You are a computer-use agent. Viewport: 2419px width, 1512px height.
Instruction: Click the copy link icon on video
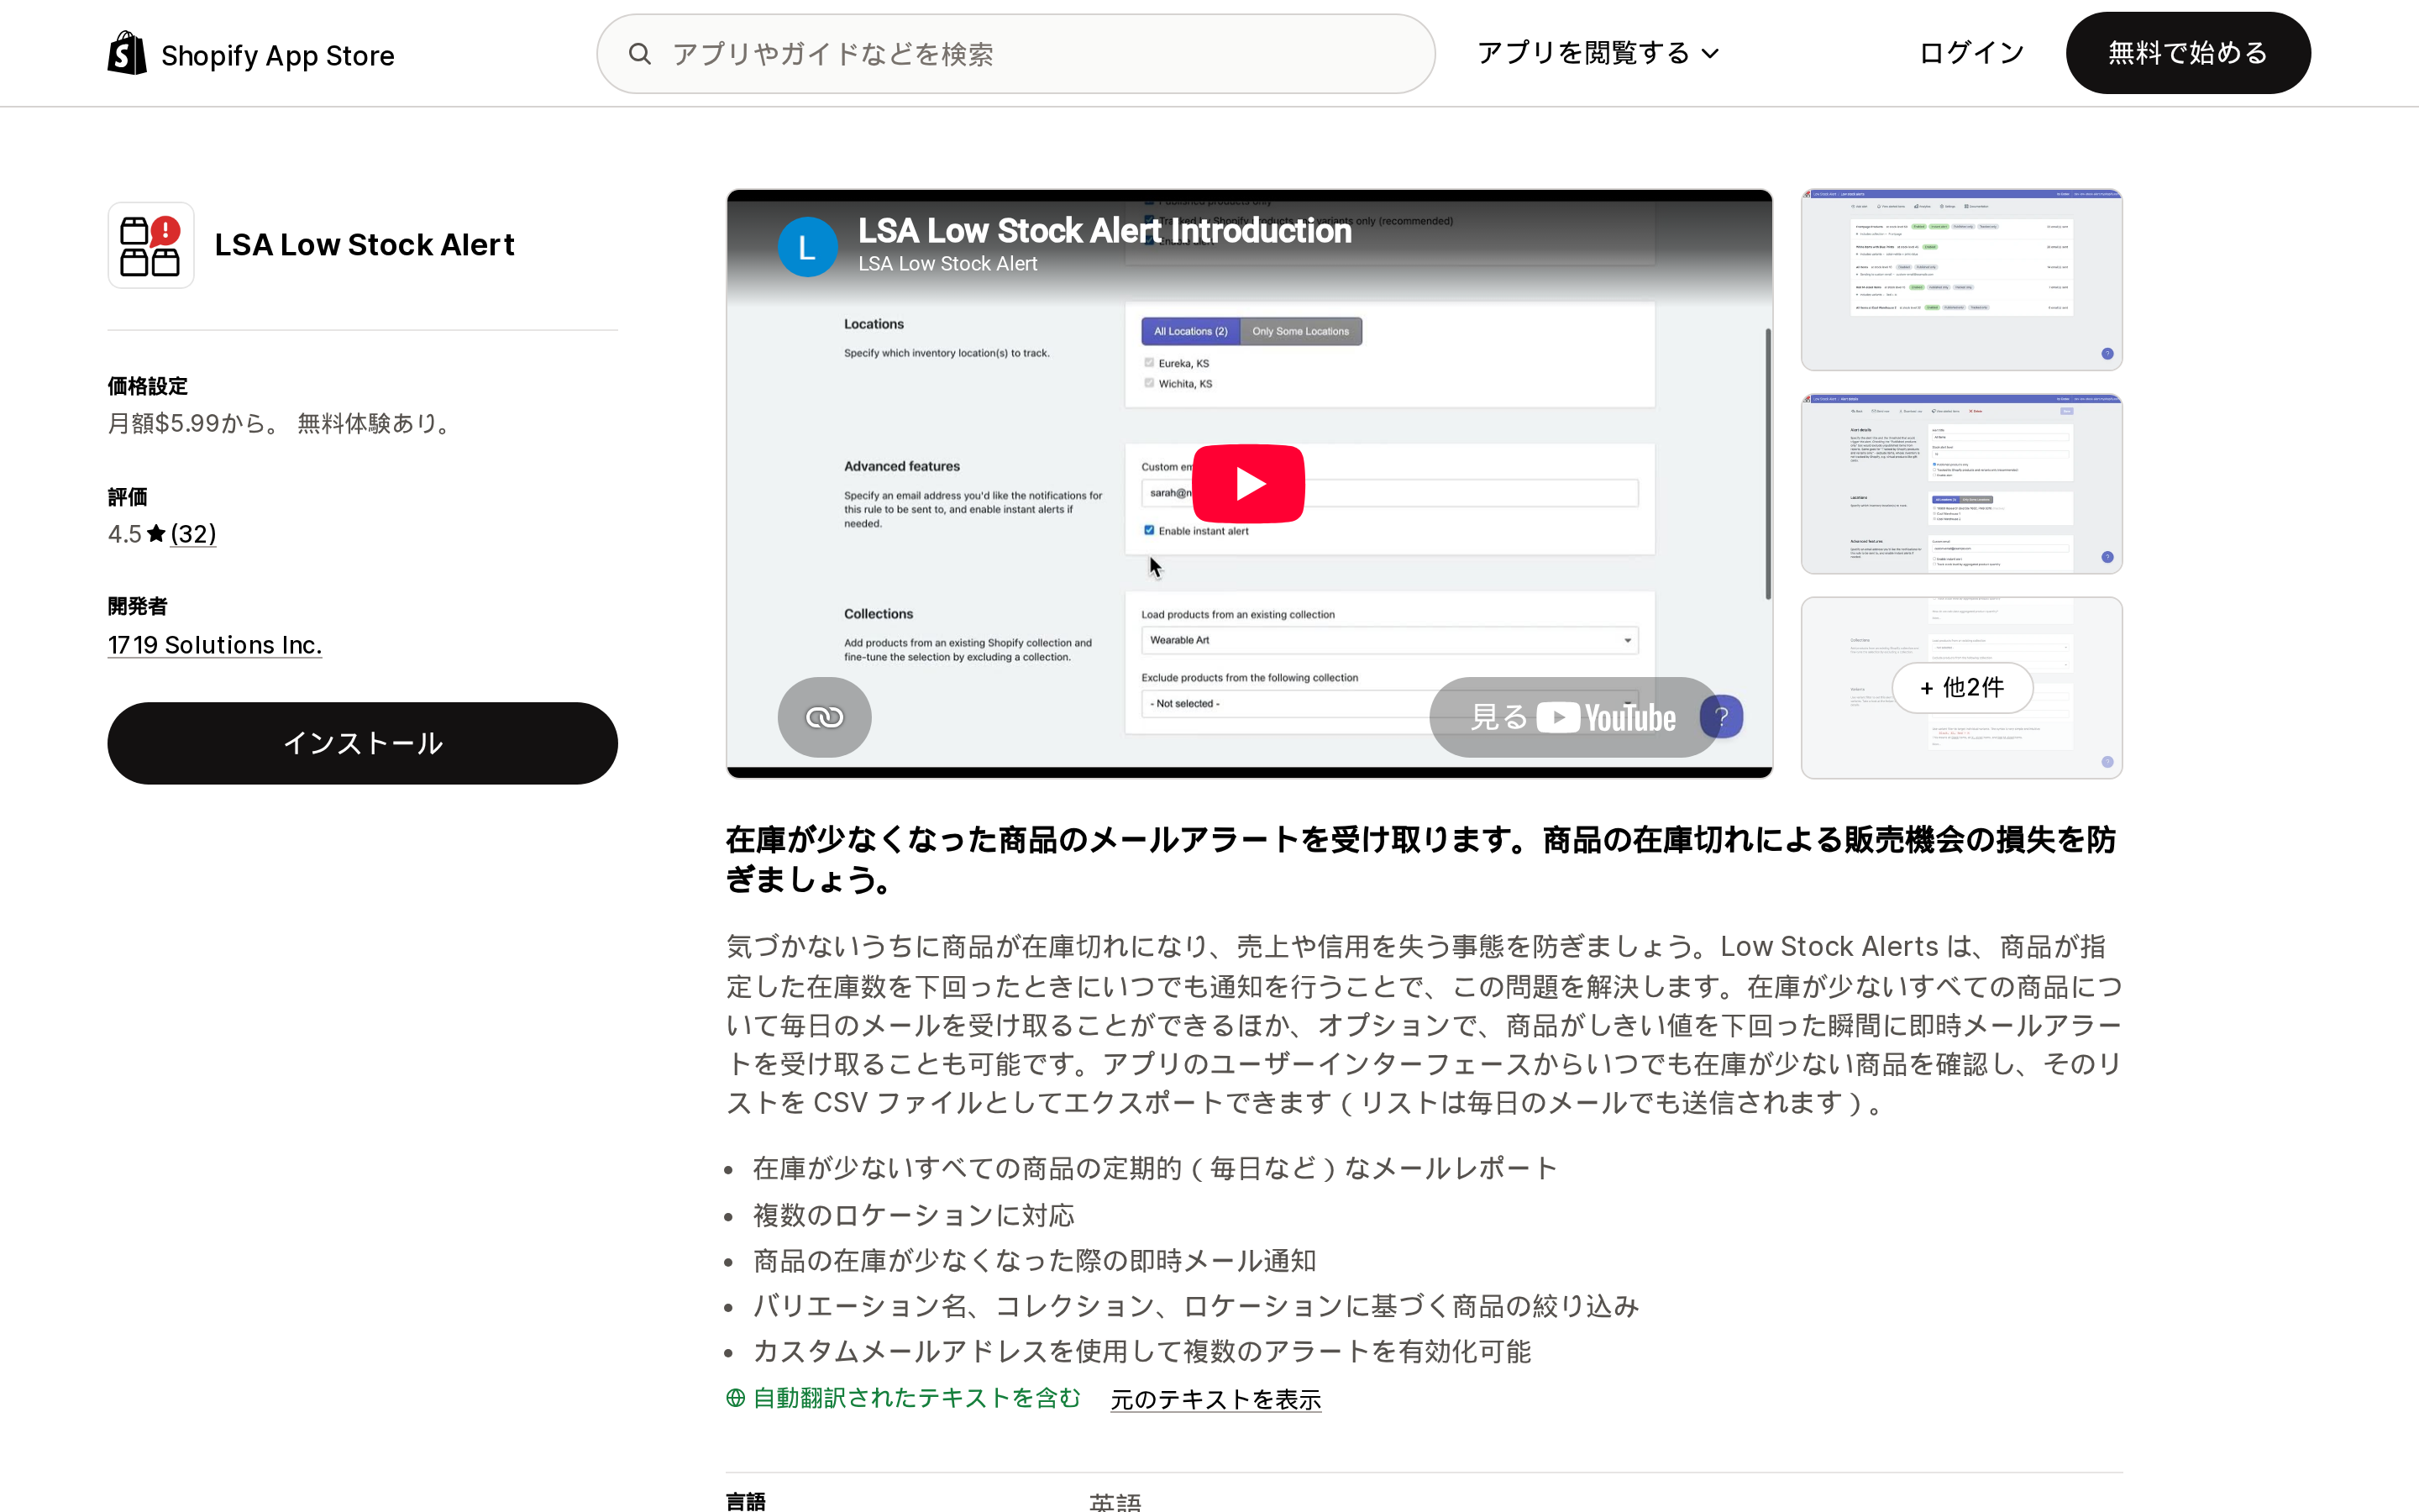click(x=824, y=717)
